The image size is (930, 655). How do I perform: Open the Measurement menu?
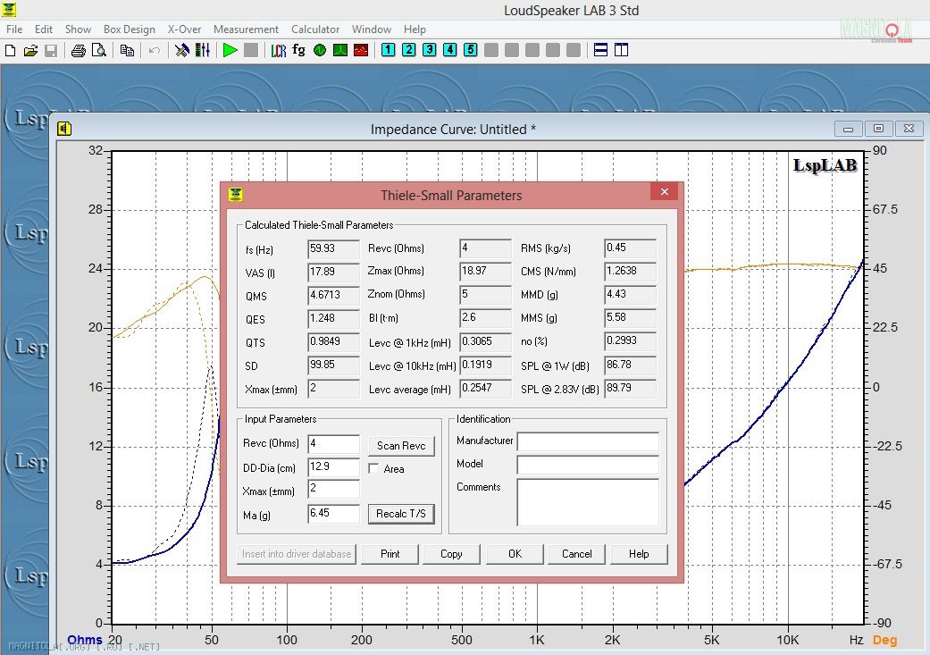click(x=247, y=29)
